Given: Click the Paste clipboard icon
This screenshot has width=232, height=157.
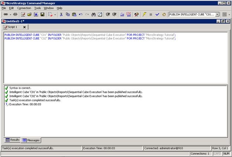Looking at the screenshot, I should tap(74, 14).
